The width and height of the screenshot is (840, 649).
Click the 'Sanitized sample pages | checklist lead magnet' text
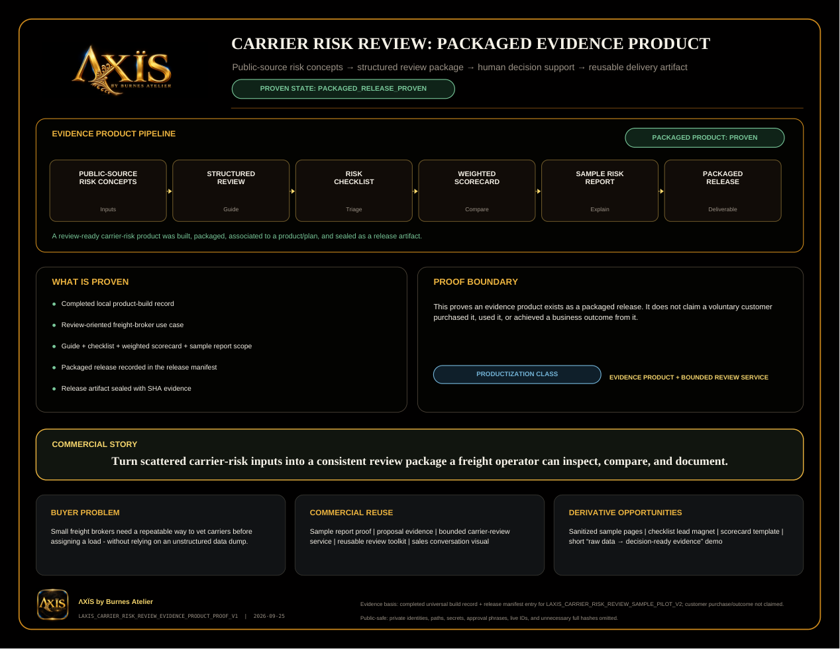tap(676, 536)
